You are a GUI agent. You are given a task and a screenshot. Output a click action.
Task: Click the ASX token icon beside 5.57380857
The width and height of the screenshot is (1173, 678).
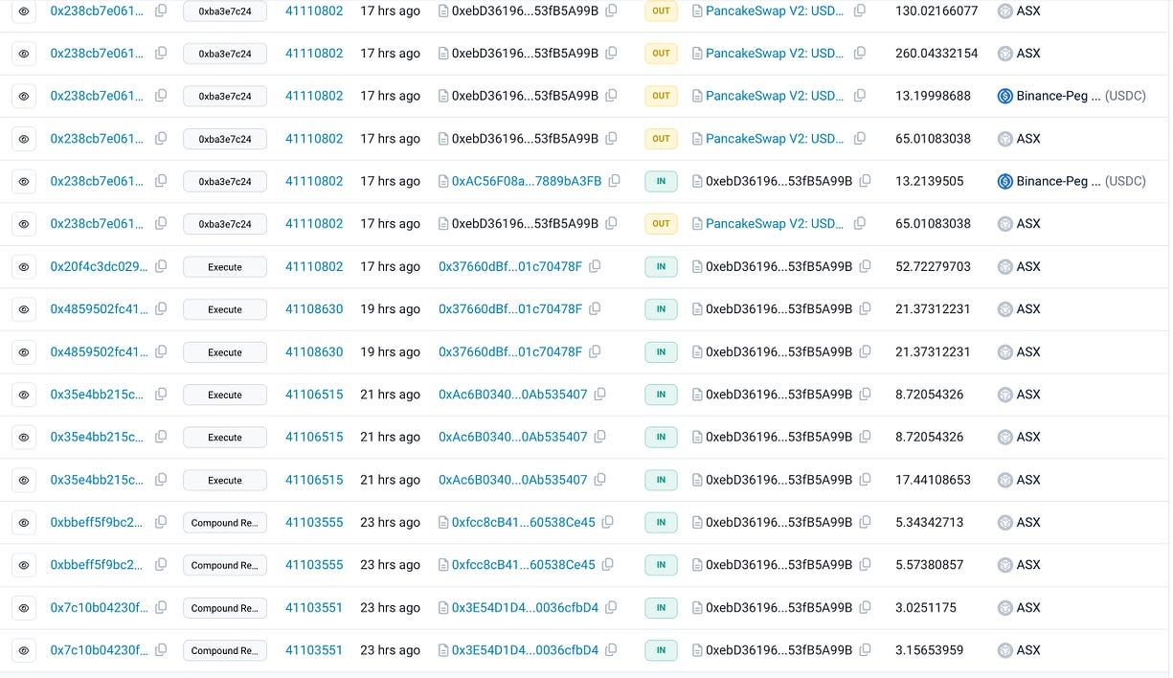tap(1004, 565)
